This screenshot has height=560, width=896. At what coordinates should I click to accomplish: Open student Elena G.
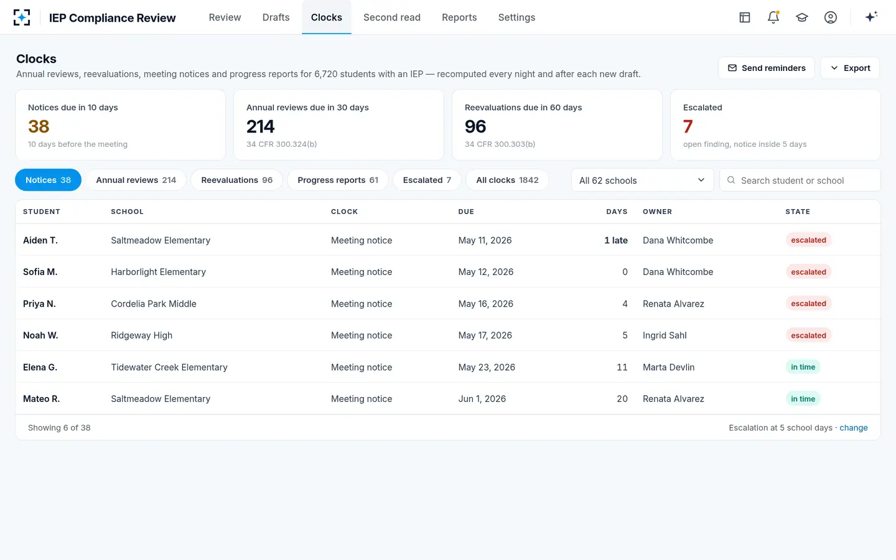click(x=40, y=367)
